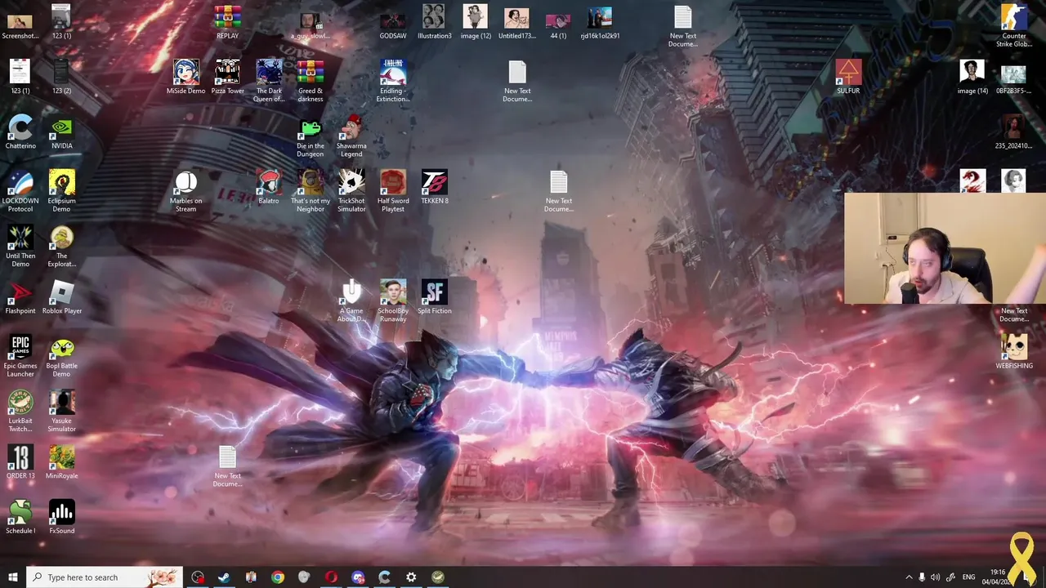The width and height of the screenshot is (1046, 588).
Task: Open the NVIDIA desktop shortcut
Action: 62,132
